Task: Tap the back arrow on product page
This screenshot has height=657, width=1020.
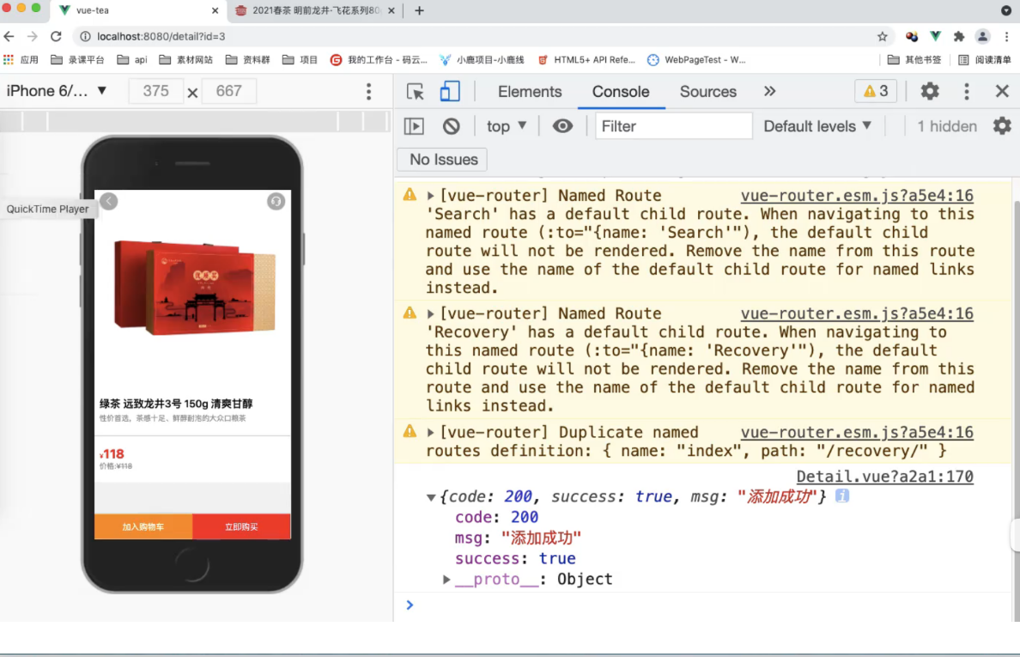Action: pos(109,202)
